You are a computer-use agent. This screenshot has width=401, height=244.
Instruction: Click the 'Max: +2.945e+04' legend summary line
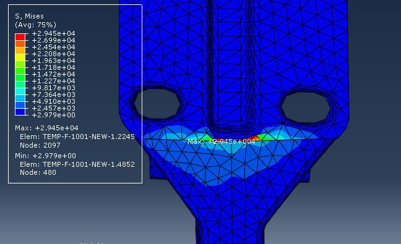point(46,128)
